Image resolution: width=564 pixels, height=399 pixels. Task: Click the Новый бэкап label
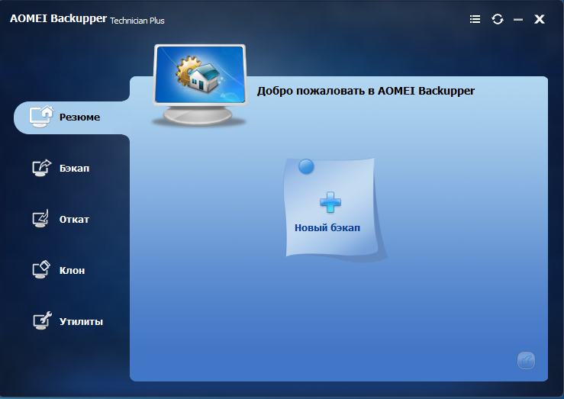click(x=327, y=228)
